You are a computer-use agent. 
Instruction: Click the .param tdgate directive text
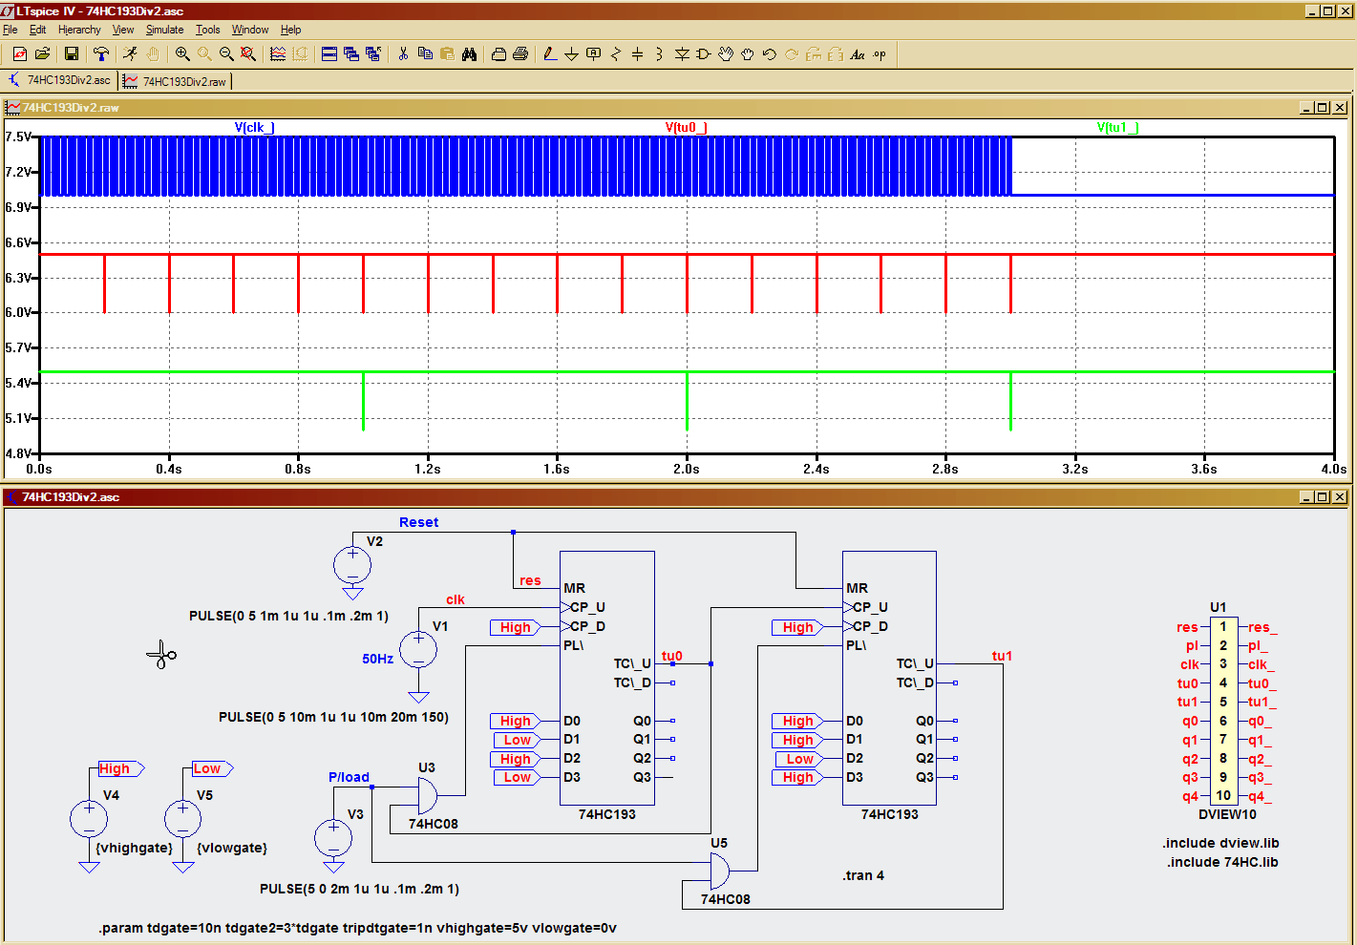point(358,928)
